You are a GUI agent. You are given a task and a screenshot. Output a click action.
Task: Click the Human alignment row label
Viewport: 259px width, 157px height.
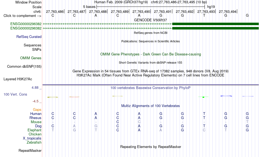click(36, 114)
